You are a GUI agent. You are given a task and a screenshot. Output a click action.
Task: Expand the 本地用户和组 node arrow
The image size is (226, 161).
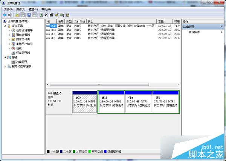pyautogui.click(x=9, y=44)
